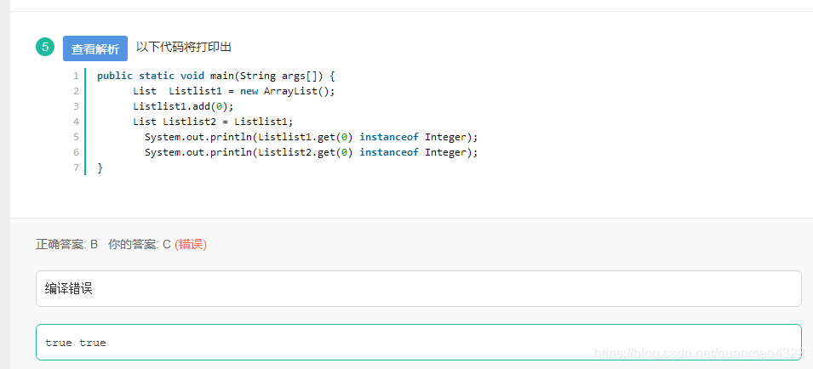The width and height of the screenshot is (813, 369).
Task: Click code line Listlist1.add(0)
Action: pos(184,106)
